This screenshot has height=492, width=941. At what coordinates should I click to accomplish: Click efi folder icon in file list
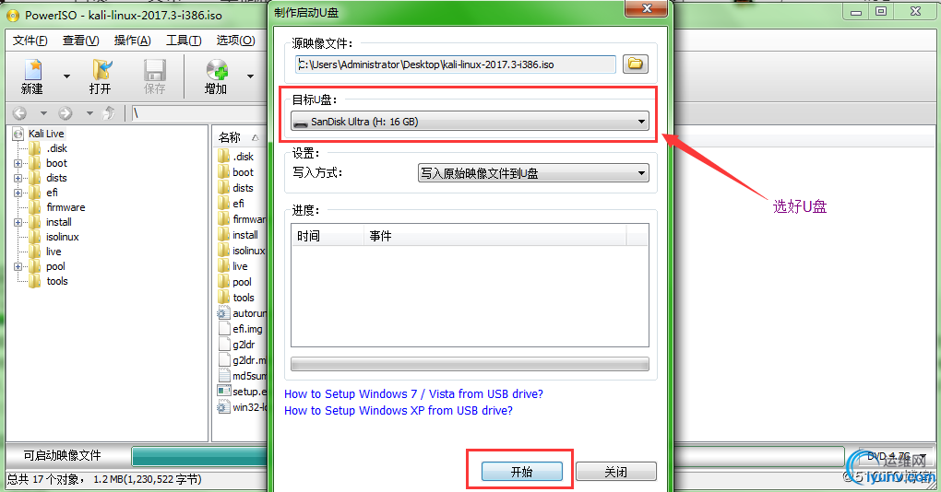[x=223, y=203]
